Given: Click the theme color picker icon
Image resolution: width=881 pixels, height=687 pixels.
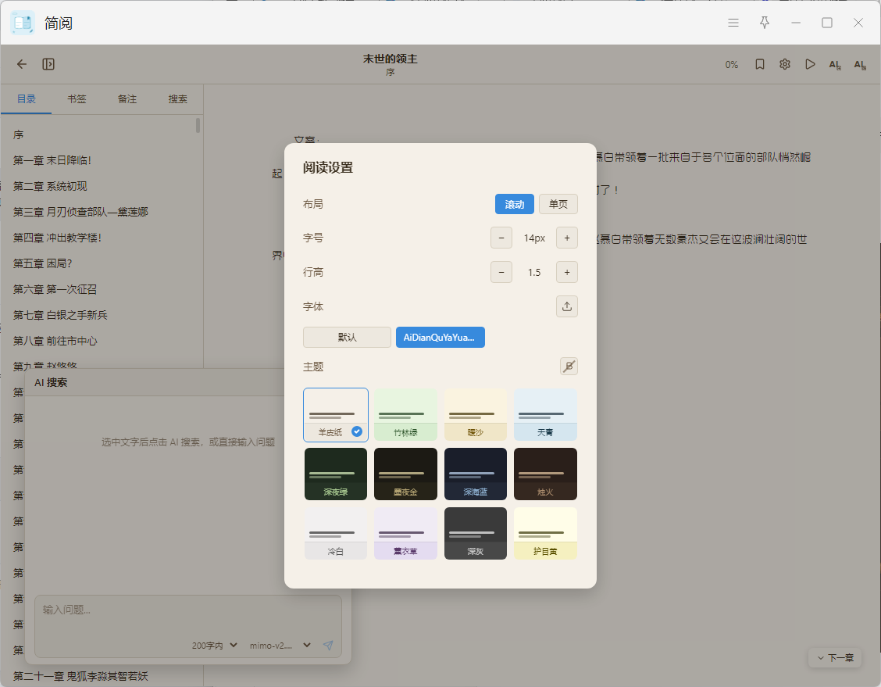Looking at the screenshot, I should coord(569,367).
